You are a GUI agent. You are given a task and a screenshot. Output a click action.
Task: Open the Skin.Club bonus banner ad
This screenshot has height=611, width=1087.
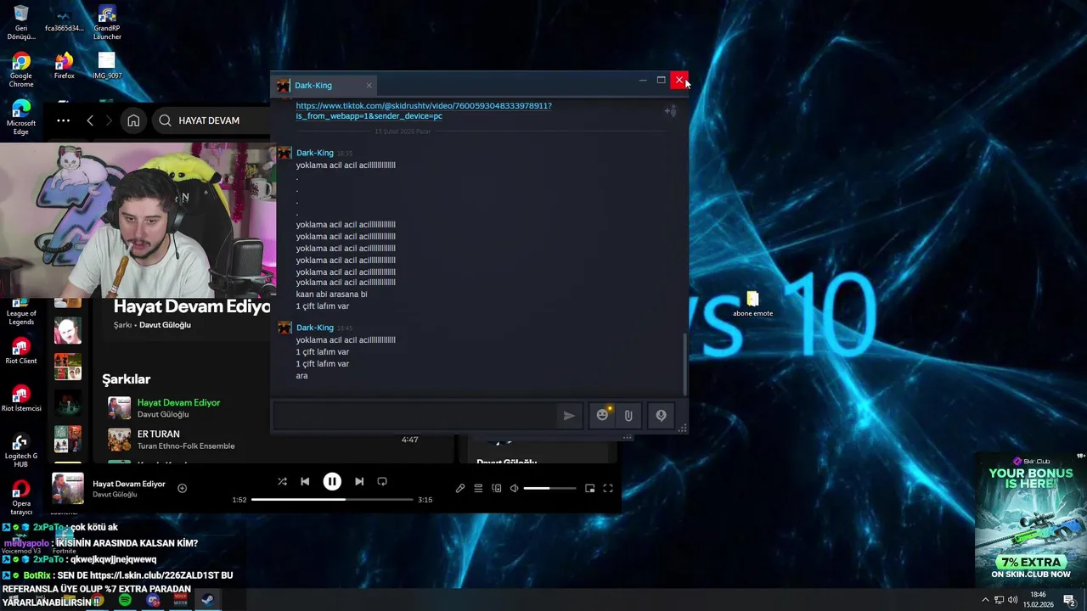click(1030, 520)
